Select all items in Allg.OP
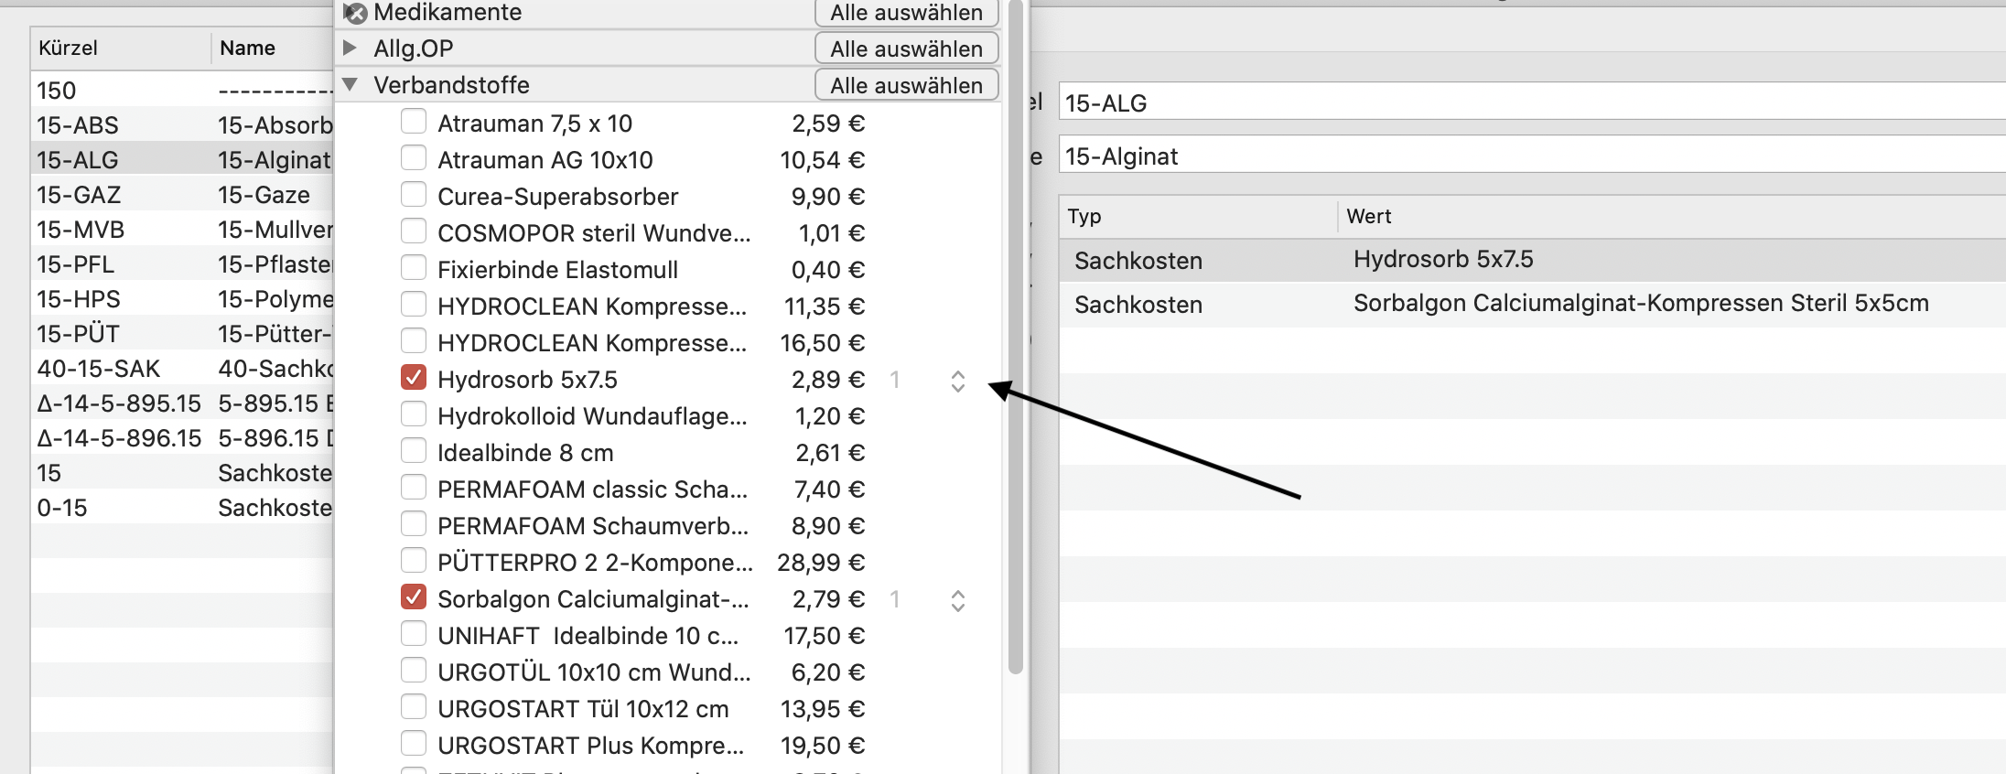This screenshot has height=774, width=2006. 906,48
